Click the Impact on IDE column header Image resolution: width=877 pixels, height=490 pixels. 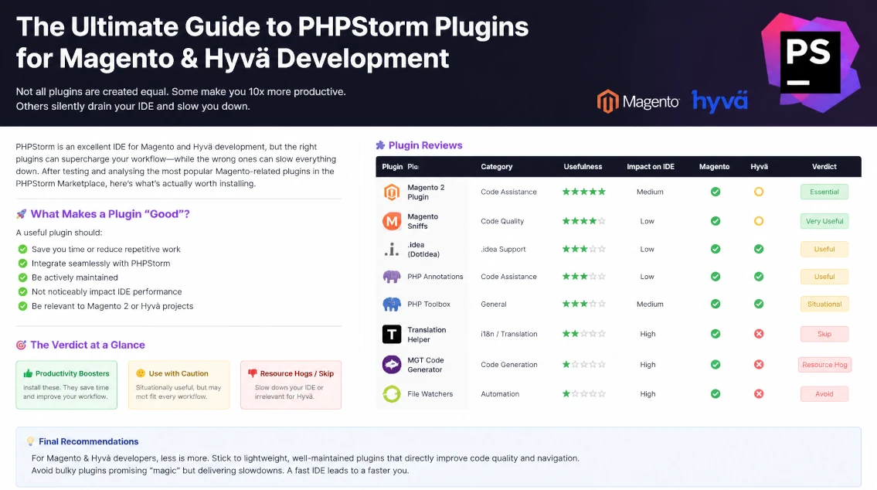pos(651,167)
